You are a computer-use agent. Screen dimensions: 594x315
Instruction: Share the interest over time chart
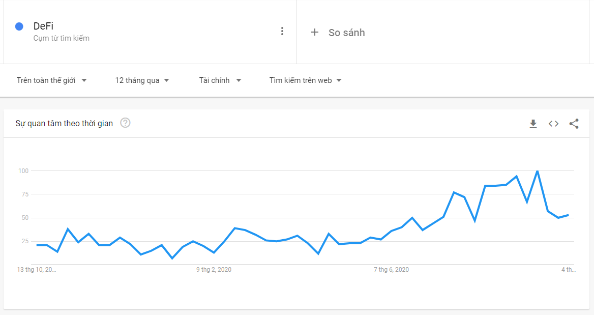pos(574,124)
